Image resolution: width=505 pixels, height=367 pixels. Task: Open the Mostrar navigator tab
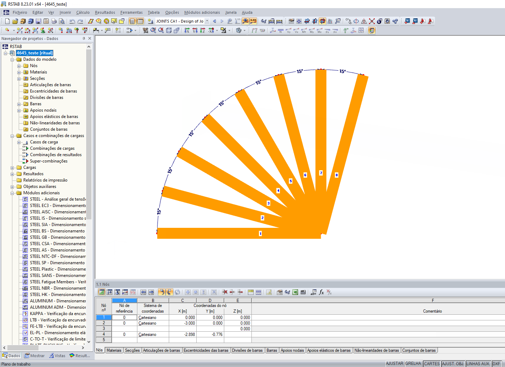(34, 356)
